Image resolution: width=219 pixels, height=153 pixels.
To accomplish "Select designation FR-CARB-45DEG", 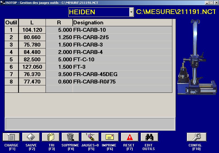I will (x=122, y=74).
